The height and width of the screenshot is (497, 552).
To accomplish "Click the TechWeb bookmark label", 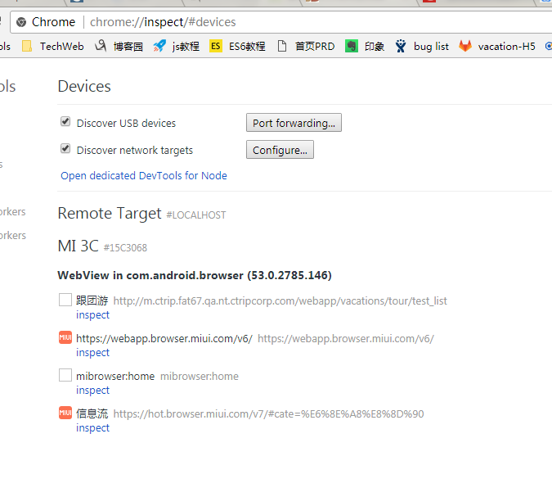I will 62,46.
